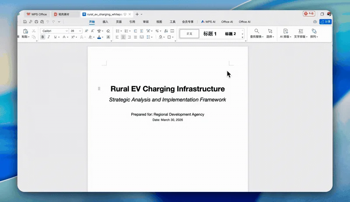Cut selection with the scissors icon
Viewport: 350px width, 202px height.
click(x=34, y=31)
